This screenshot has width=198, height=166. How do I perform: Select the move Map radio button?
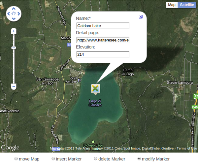[x=16, y=159]
